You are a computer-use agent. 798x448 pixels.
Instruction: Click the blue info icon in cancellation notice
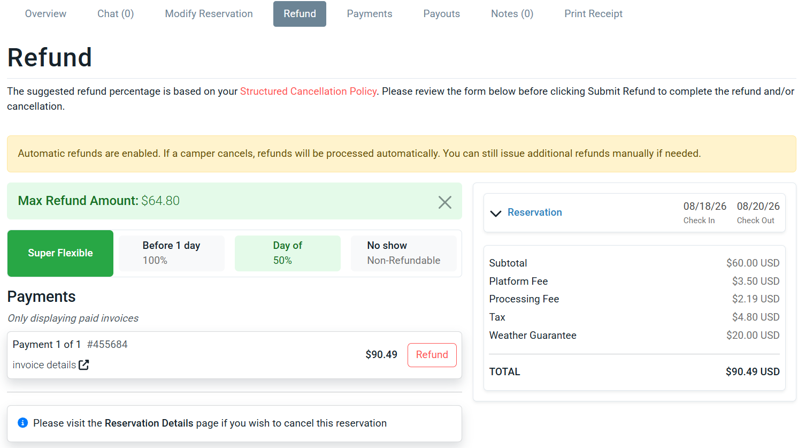point(22,423)
